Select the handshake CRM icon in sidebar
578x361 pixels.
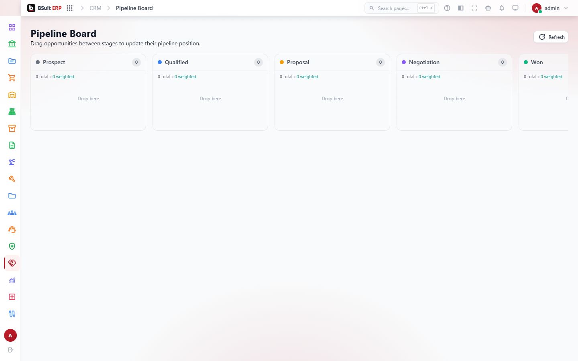click(12, 263)
